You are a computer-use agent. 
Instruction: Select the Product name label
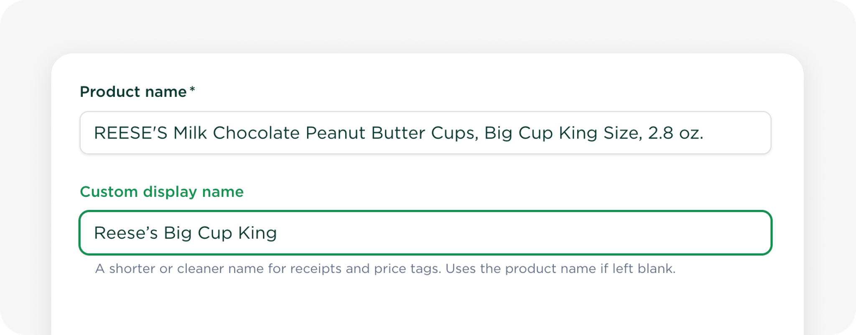(133, 92)
